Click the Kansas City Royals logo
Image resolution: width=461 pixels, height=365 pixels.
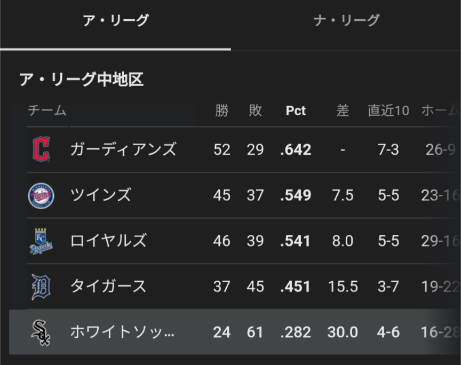(x=41, y=241)
